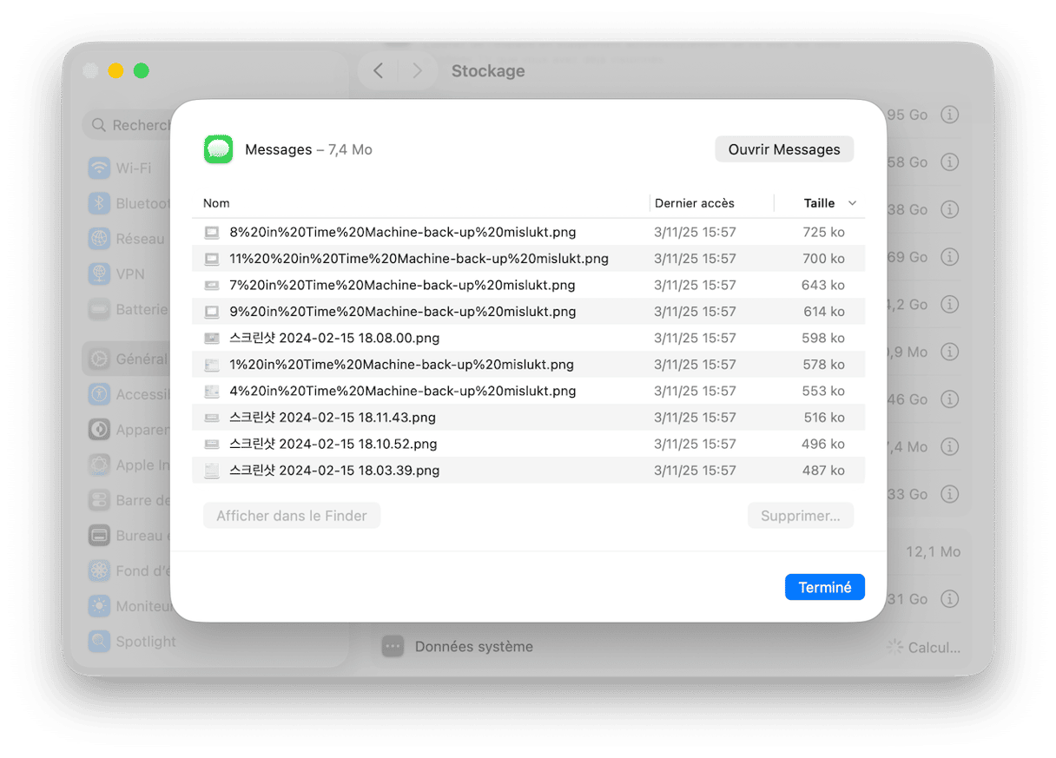Go back with the Stockage back arrow

[x=378, y=71]
